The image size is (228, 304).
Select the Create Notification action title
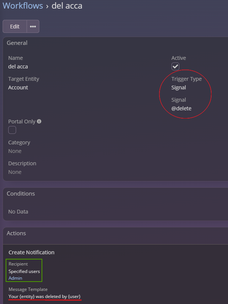tap(31, 252)
